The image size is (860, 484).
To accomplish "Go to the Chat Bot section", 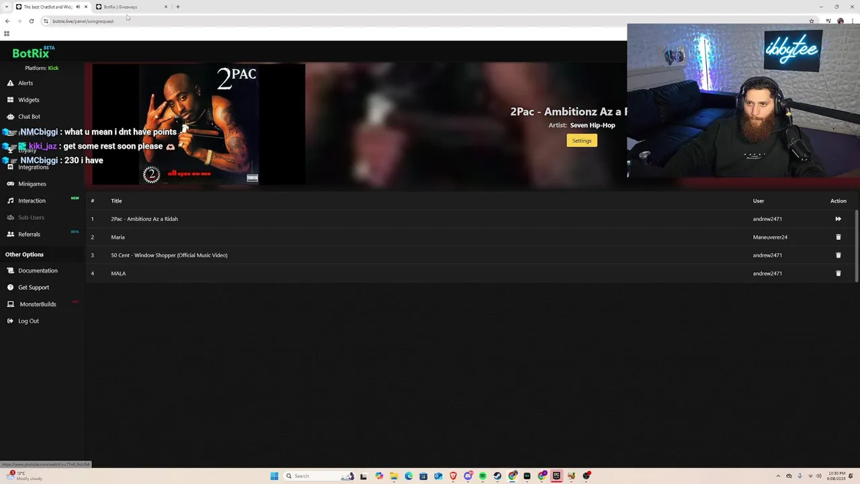I will 29,116.
